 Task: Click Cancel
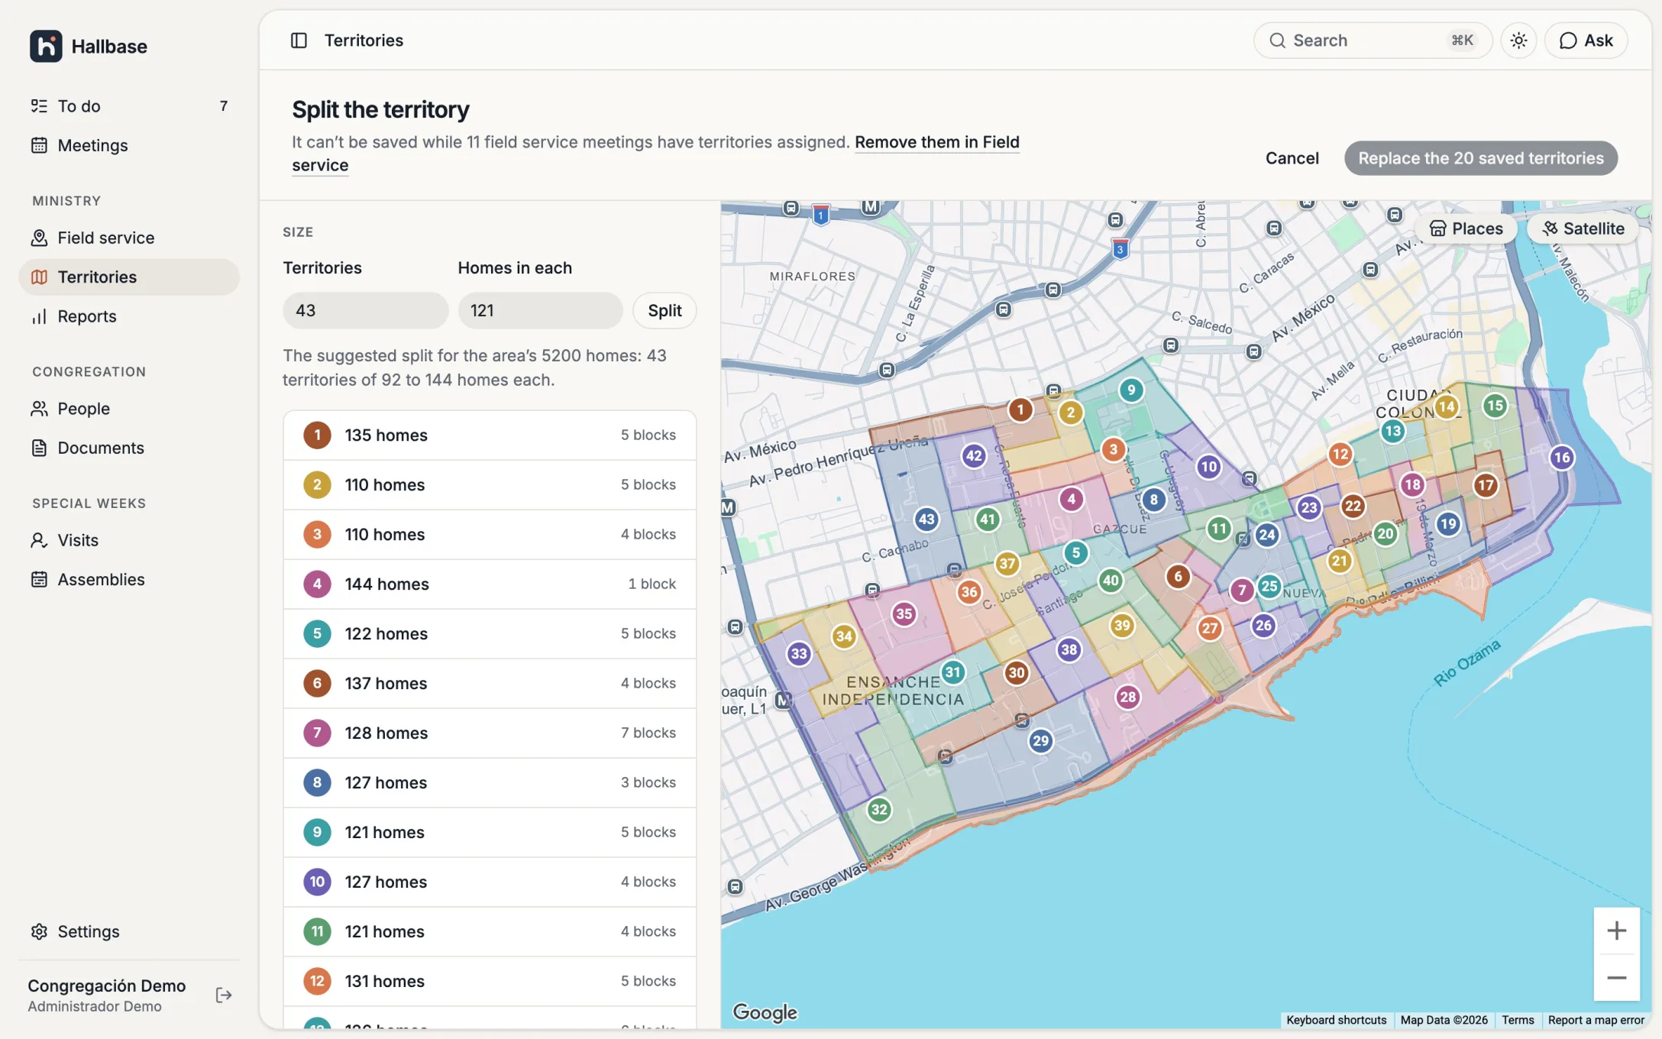(x=1292, y=158)
